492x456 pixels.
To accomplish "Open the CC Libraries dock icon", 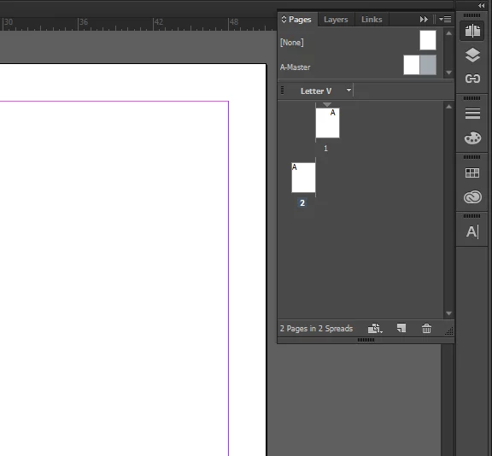I will click(472, 197).
